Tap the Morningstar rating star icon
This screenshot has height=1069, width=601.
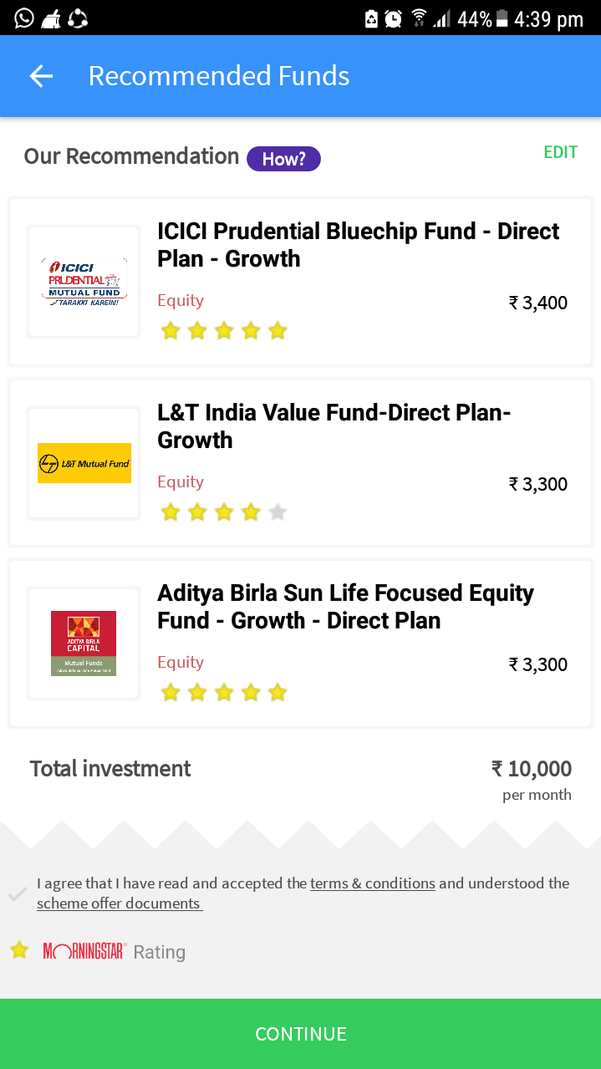[19, 951]
